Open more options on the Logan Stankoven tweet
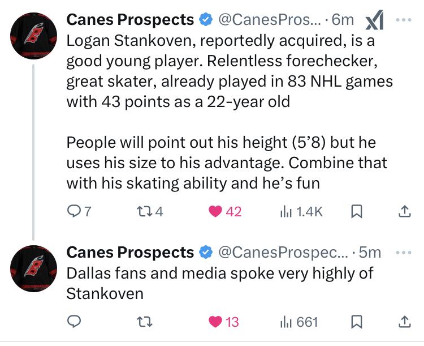 click(x=404, y=19)
